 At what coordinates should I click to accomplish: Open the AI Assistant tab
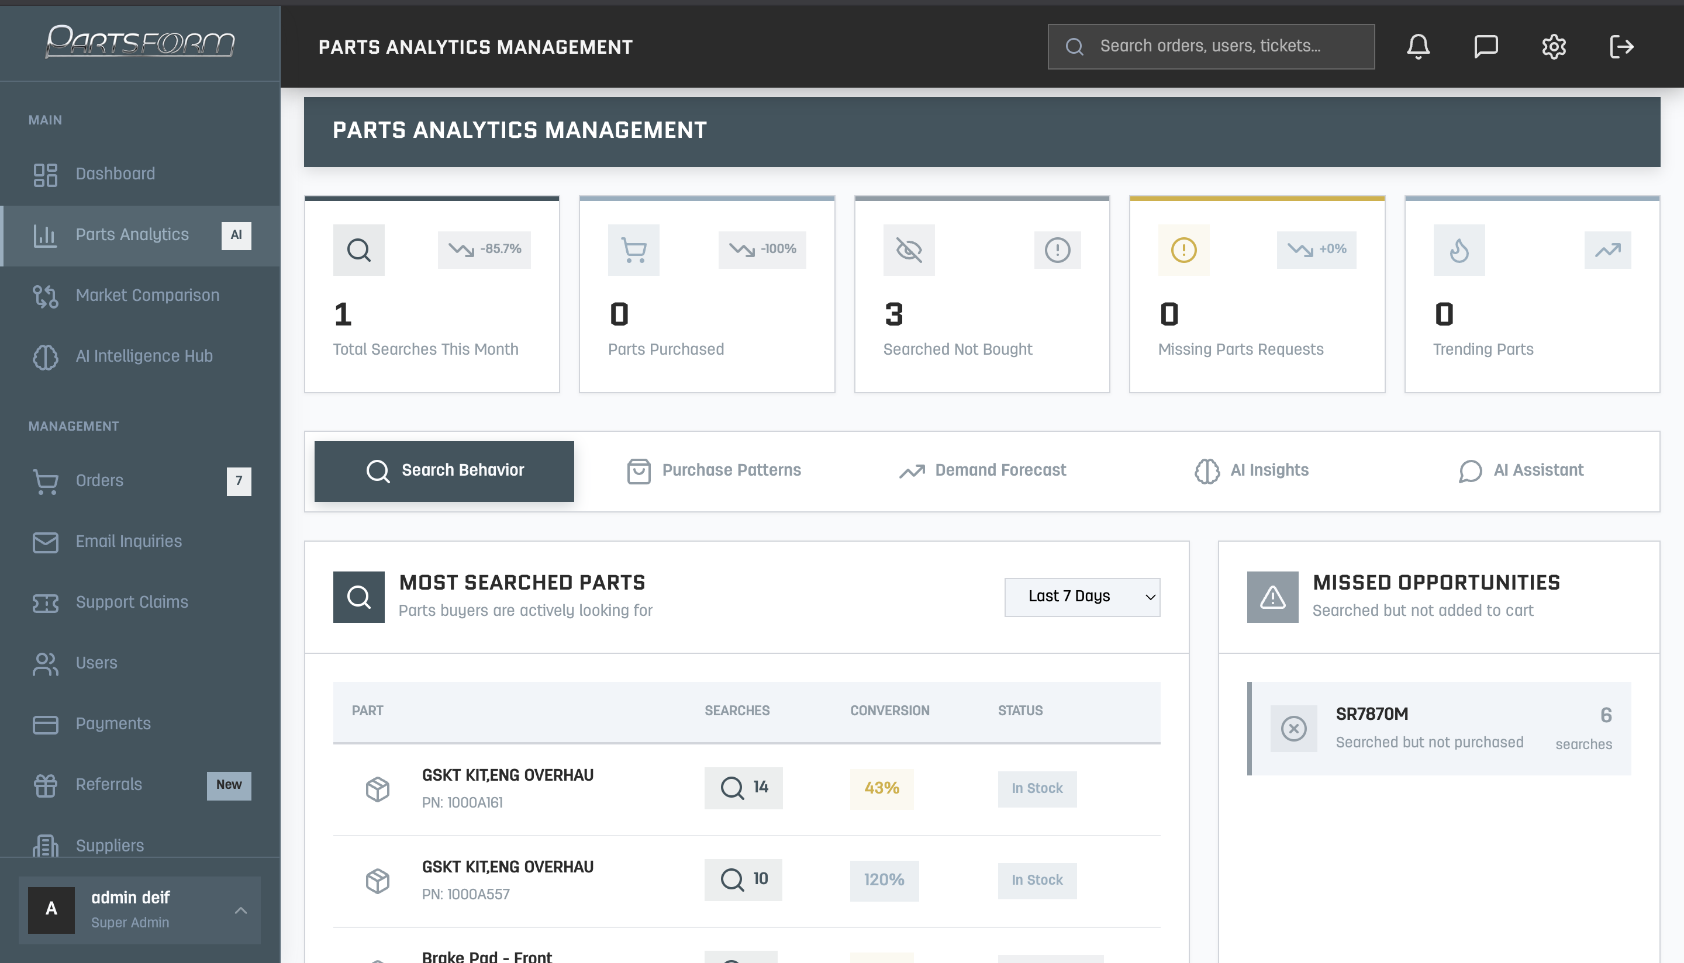[1520, 471]
